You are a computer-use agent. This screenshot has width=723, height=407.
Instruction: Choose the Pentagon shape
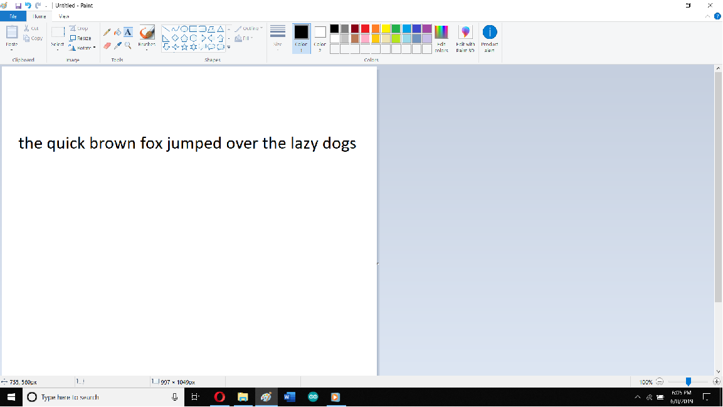point(184,38)
